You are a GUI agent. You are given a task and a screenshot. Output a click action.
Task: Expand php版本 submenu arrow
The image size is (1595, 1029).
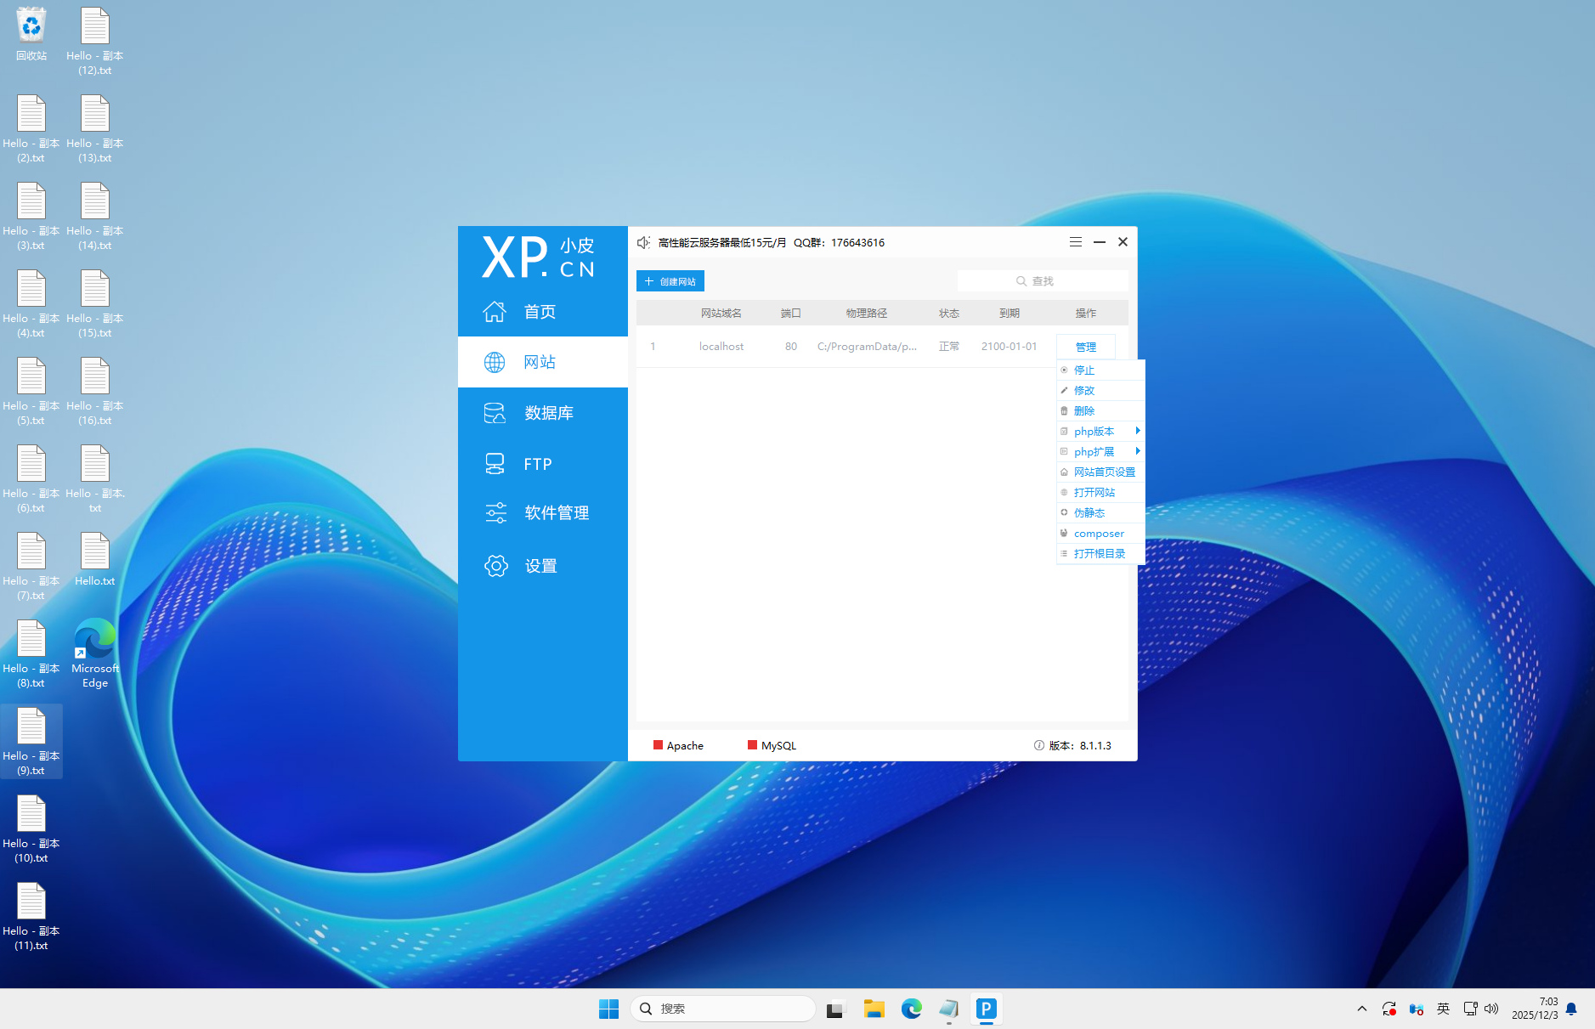click(x=1138, y=431)
